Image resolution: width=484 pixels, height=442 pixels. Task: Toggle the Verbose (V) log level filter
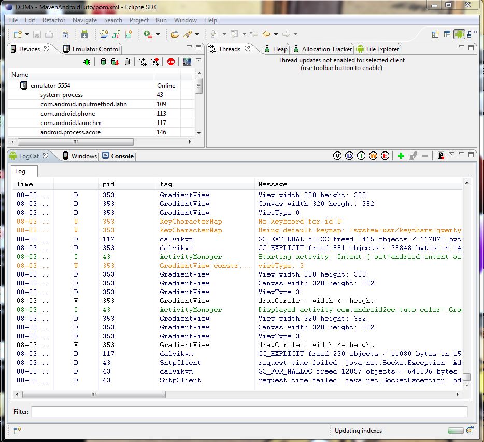(x=337, y=156)
